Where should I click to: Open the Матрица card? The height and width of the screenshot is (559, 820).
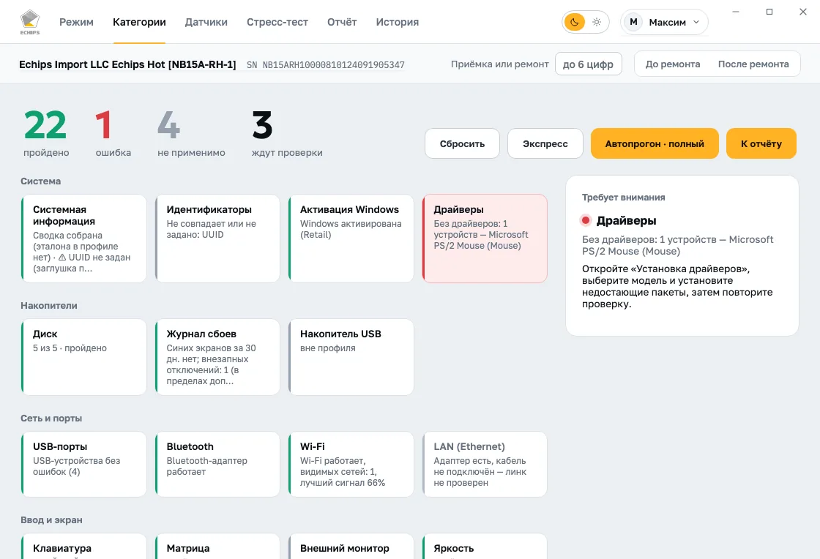[217, 547]
